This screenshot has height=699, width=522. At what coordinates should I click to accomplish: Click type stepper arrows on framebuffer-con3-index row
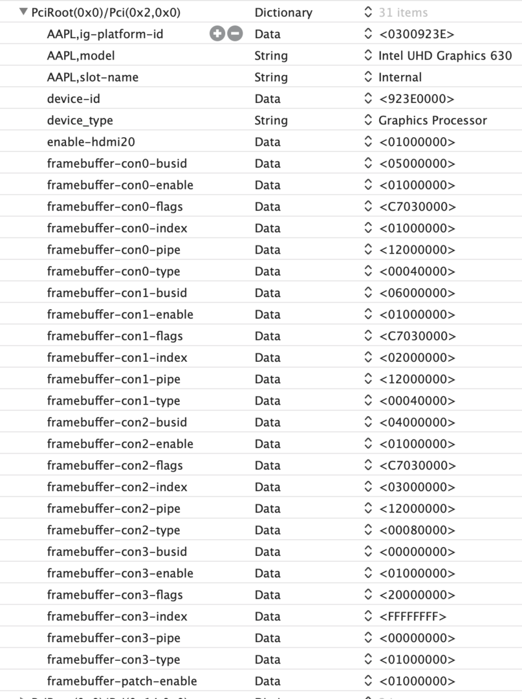368,616
